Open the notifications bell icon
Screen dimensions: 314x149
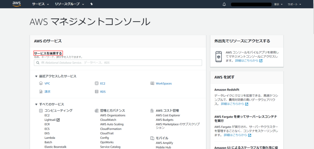point(224,4)
